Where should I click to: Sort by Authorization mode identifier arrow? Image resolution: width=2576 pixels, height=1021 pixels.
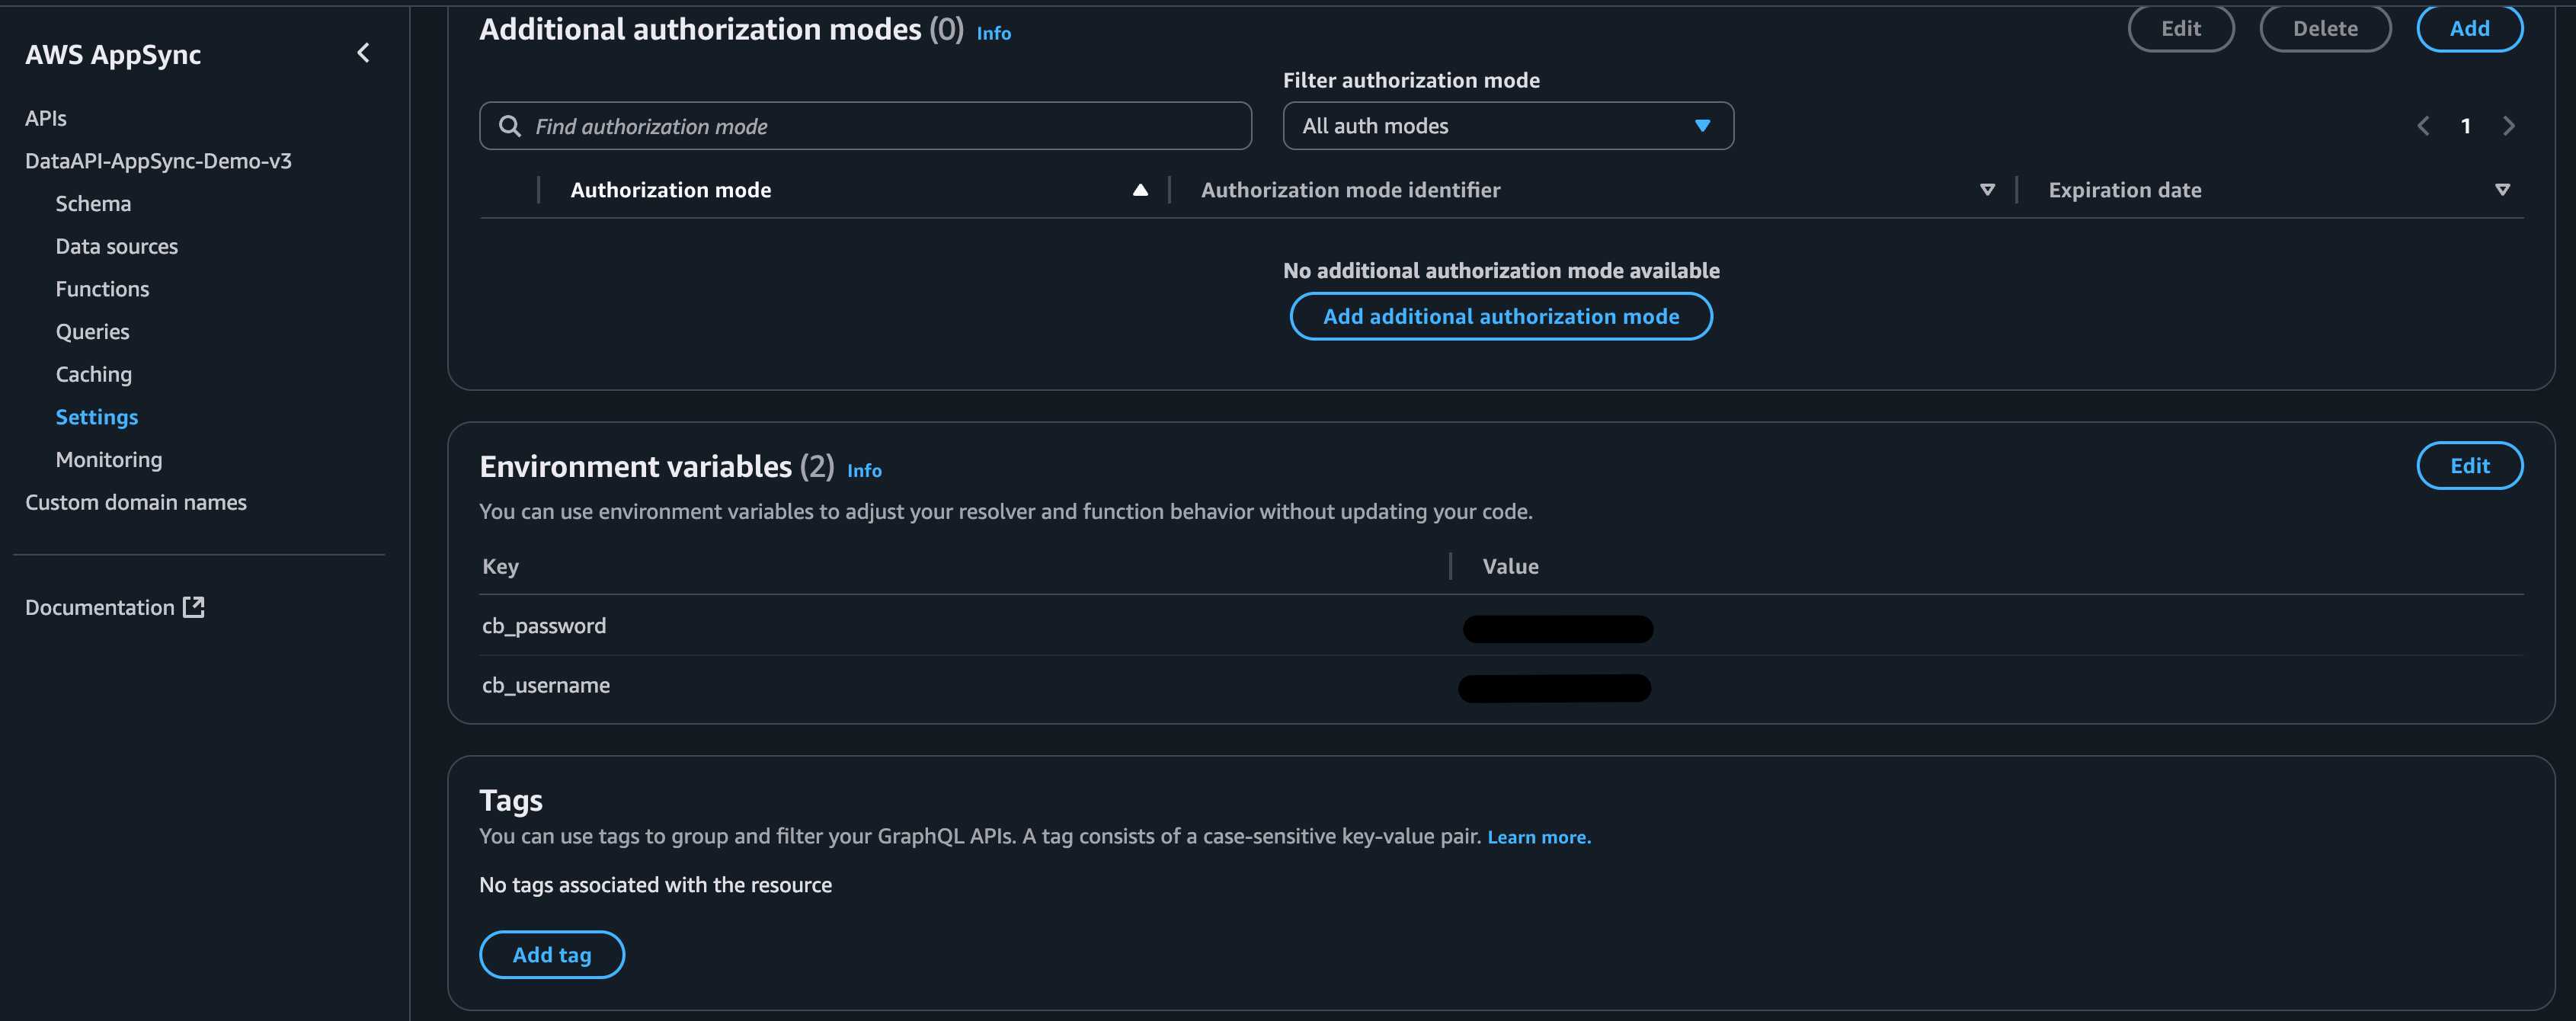coord(1987,190)
